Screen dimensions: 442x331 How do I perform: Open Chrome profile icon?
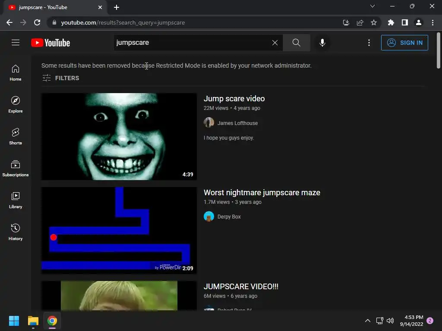pos(419,22)
